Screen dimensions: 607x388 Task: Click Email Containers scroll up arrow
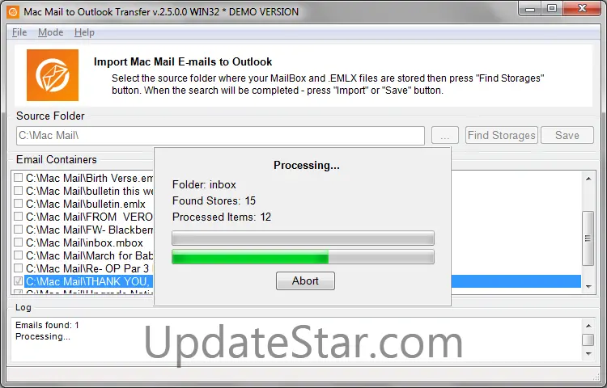coord(588,179)
